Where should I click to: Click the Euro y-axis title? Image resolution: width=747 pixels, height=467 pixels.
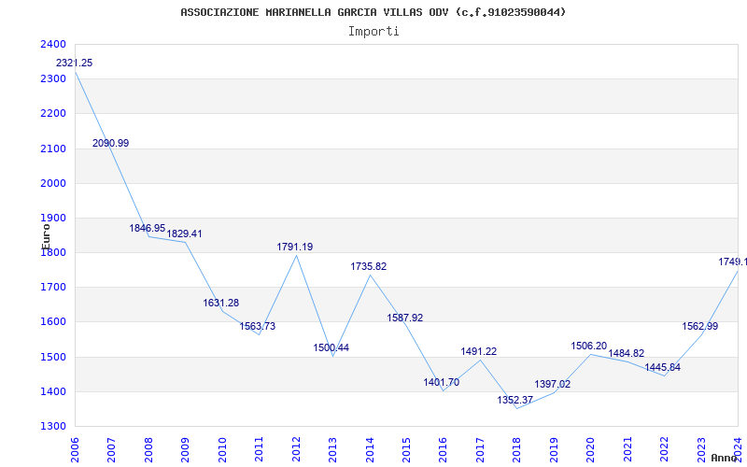pyautogui.click(x=46, y=236)
